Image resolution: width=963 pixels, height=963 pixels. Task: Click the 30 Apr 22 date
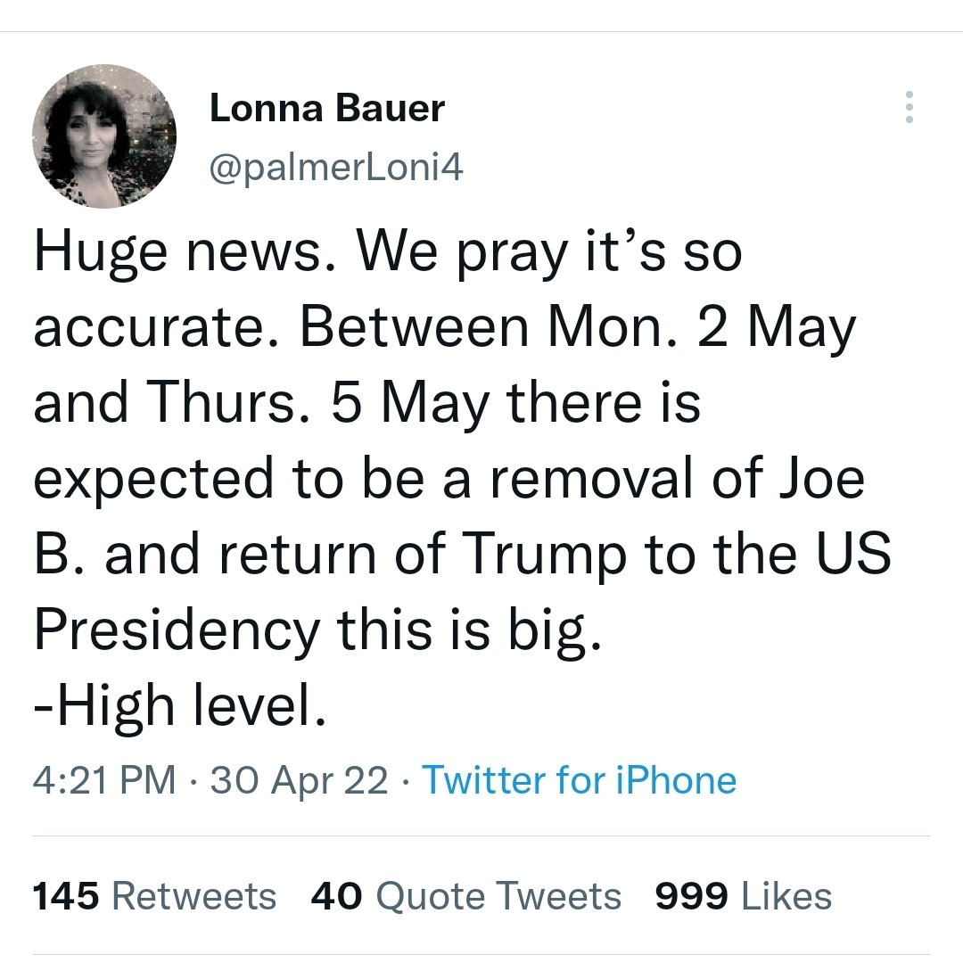(297, 780)
